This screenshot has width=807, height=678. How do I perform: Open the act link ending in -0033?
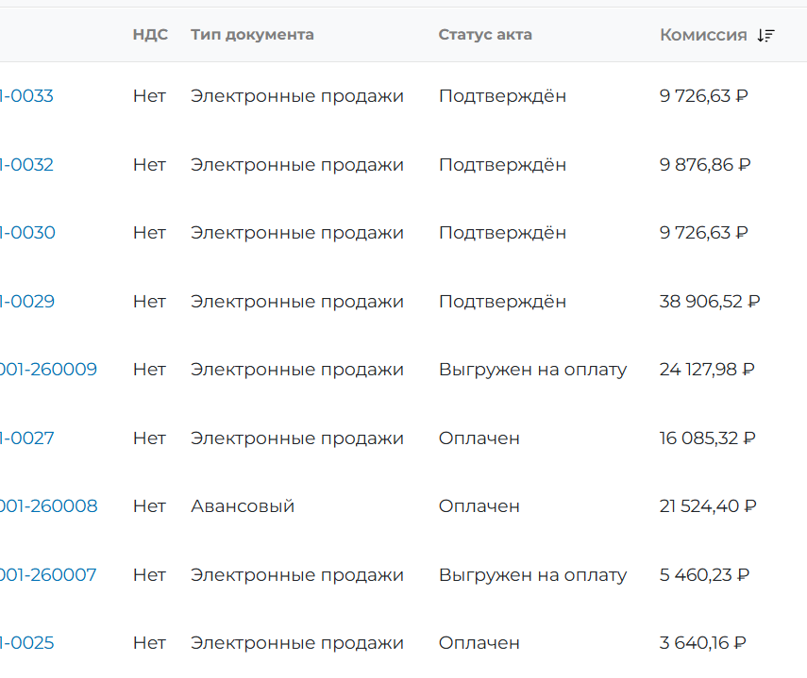pos(26,96)
